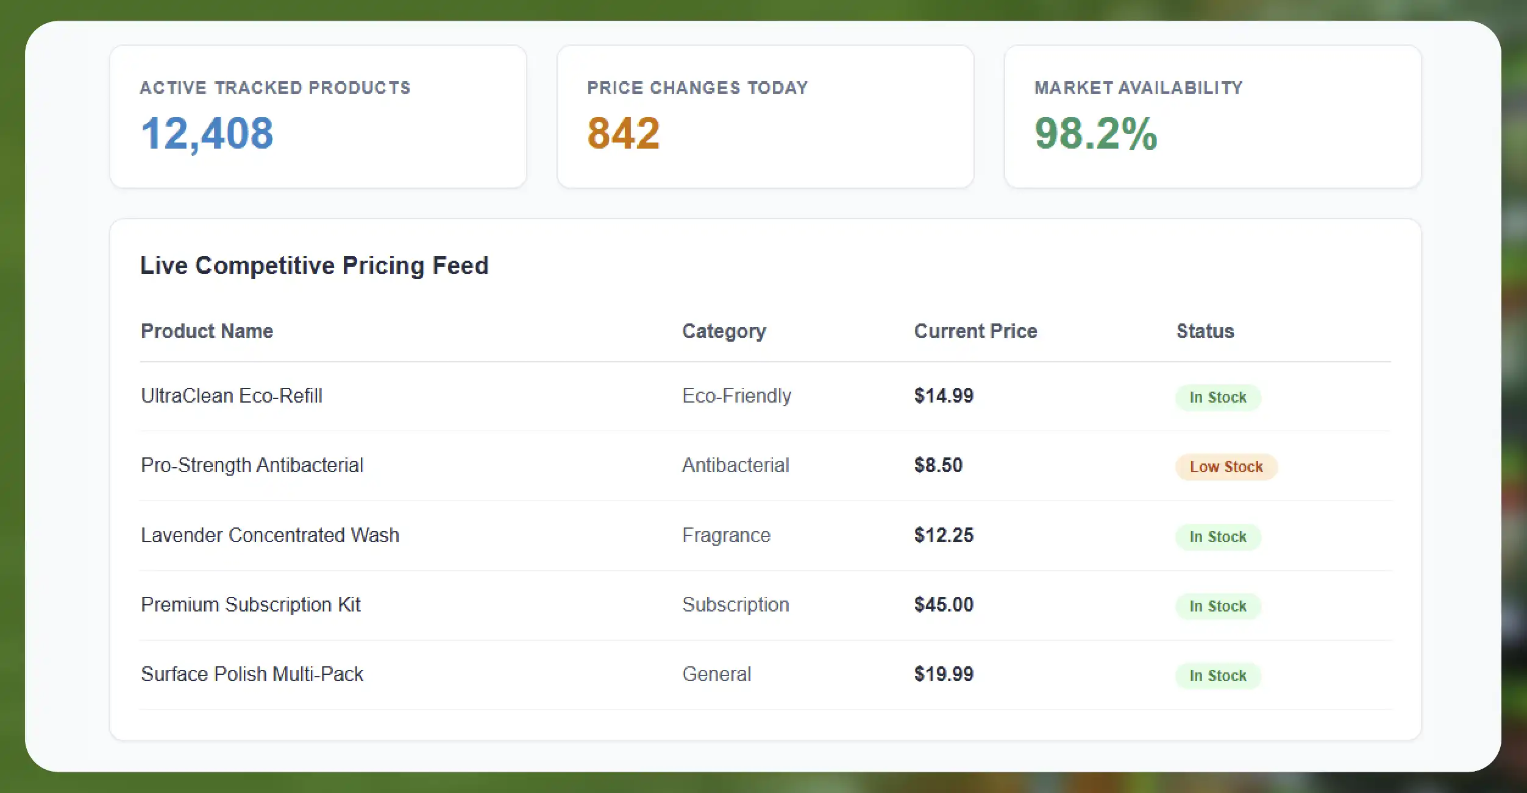Select Surface Polish Multi-Pack row
Viewport: 1527px width, 793px height.
[766, 675]
